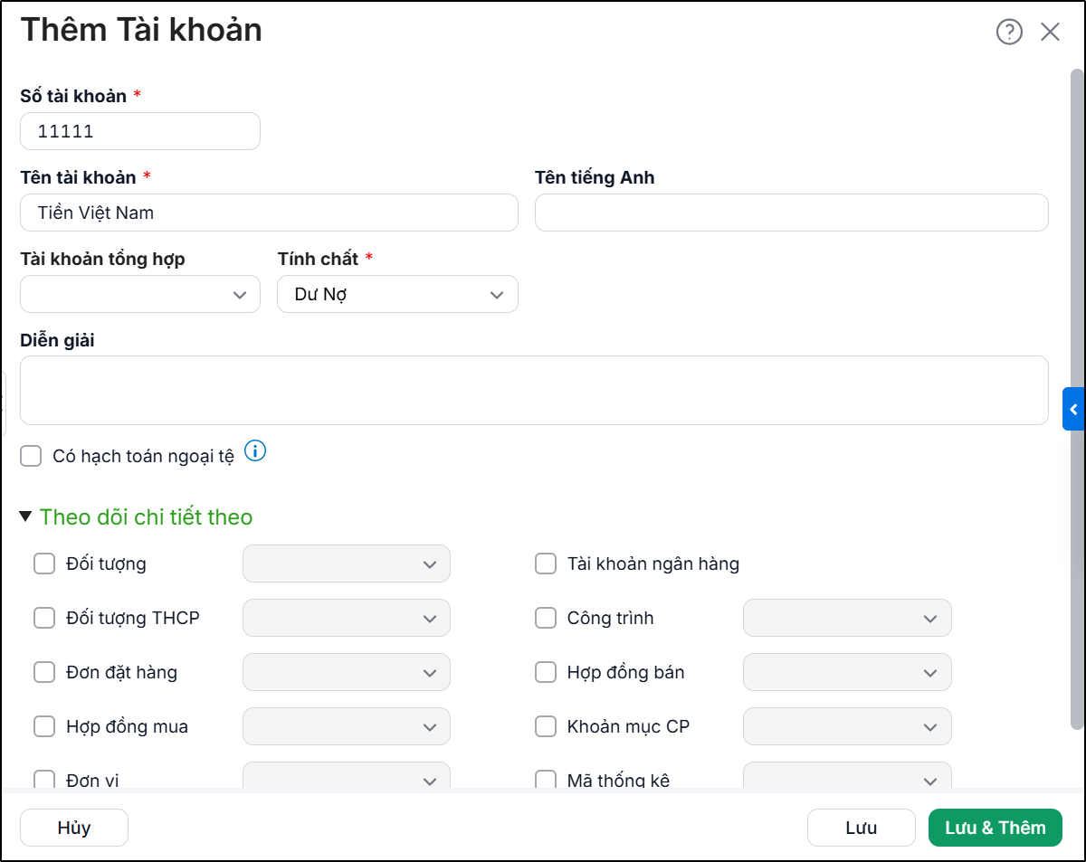
Task: Cancel with the Hủy button
Action: (x=74, y=828)
